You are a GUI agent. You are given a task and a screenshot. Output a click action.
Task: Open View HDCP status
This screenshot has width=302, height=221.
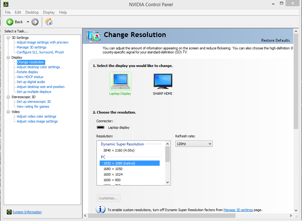pos(30,77)
